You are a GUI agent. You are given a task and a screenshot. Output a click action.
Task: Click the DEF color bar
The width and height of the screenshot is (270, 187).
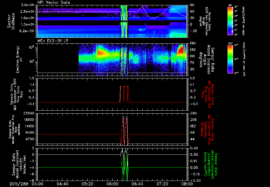[x=230, y=59]
